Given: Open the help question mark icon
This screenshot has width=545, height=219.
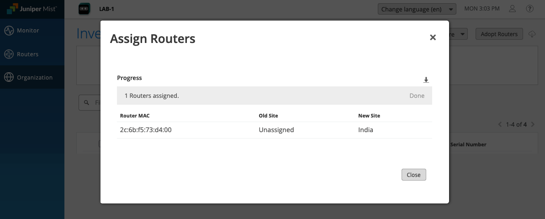Looking at the screenshot, I should pyautogui.click(x=529, y=9).
